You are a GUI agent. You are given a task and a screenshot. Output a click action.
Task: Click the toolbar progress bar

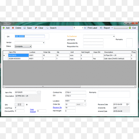[x=120, y=28]
